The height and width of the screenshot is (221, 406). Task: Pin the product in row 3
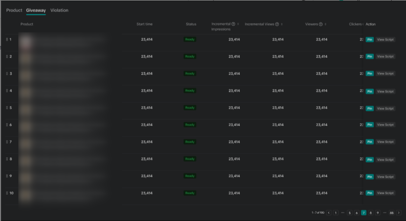[370, 73]
